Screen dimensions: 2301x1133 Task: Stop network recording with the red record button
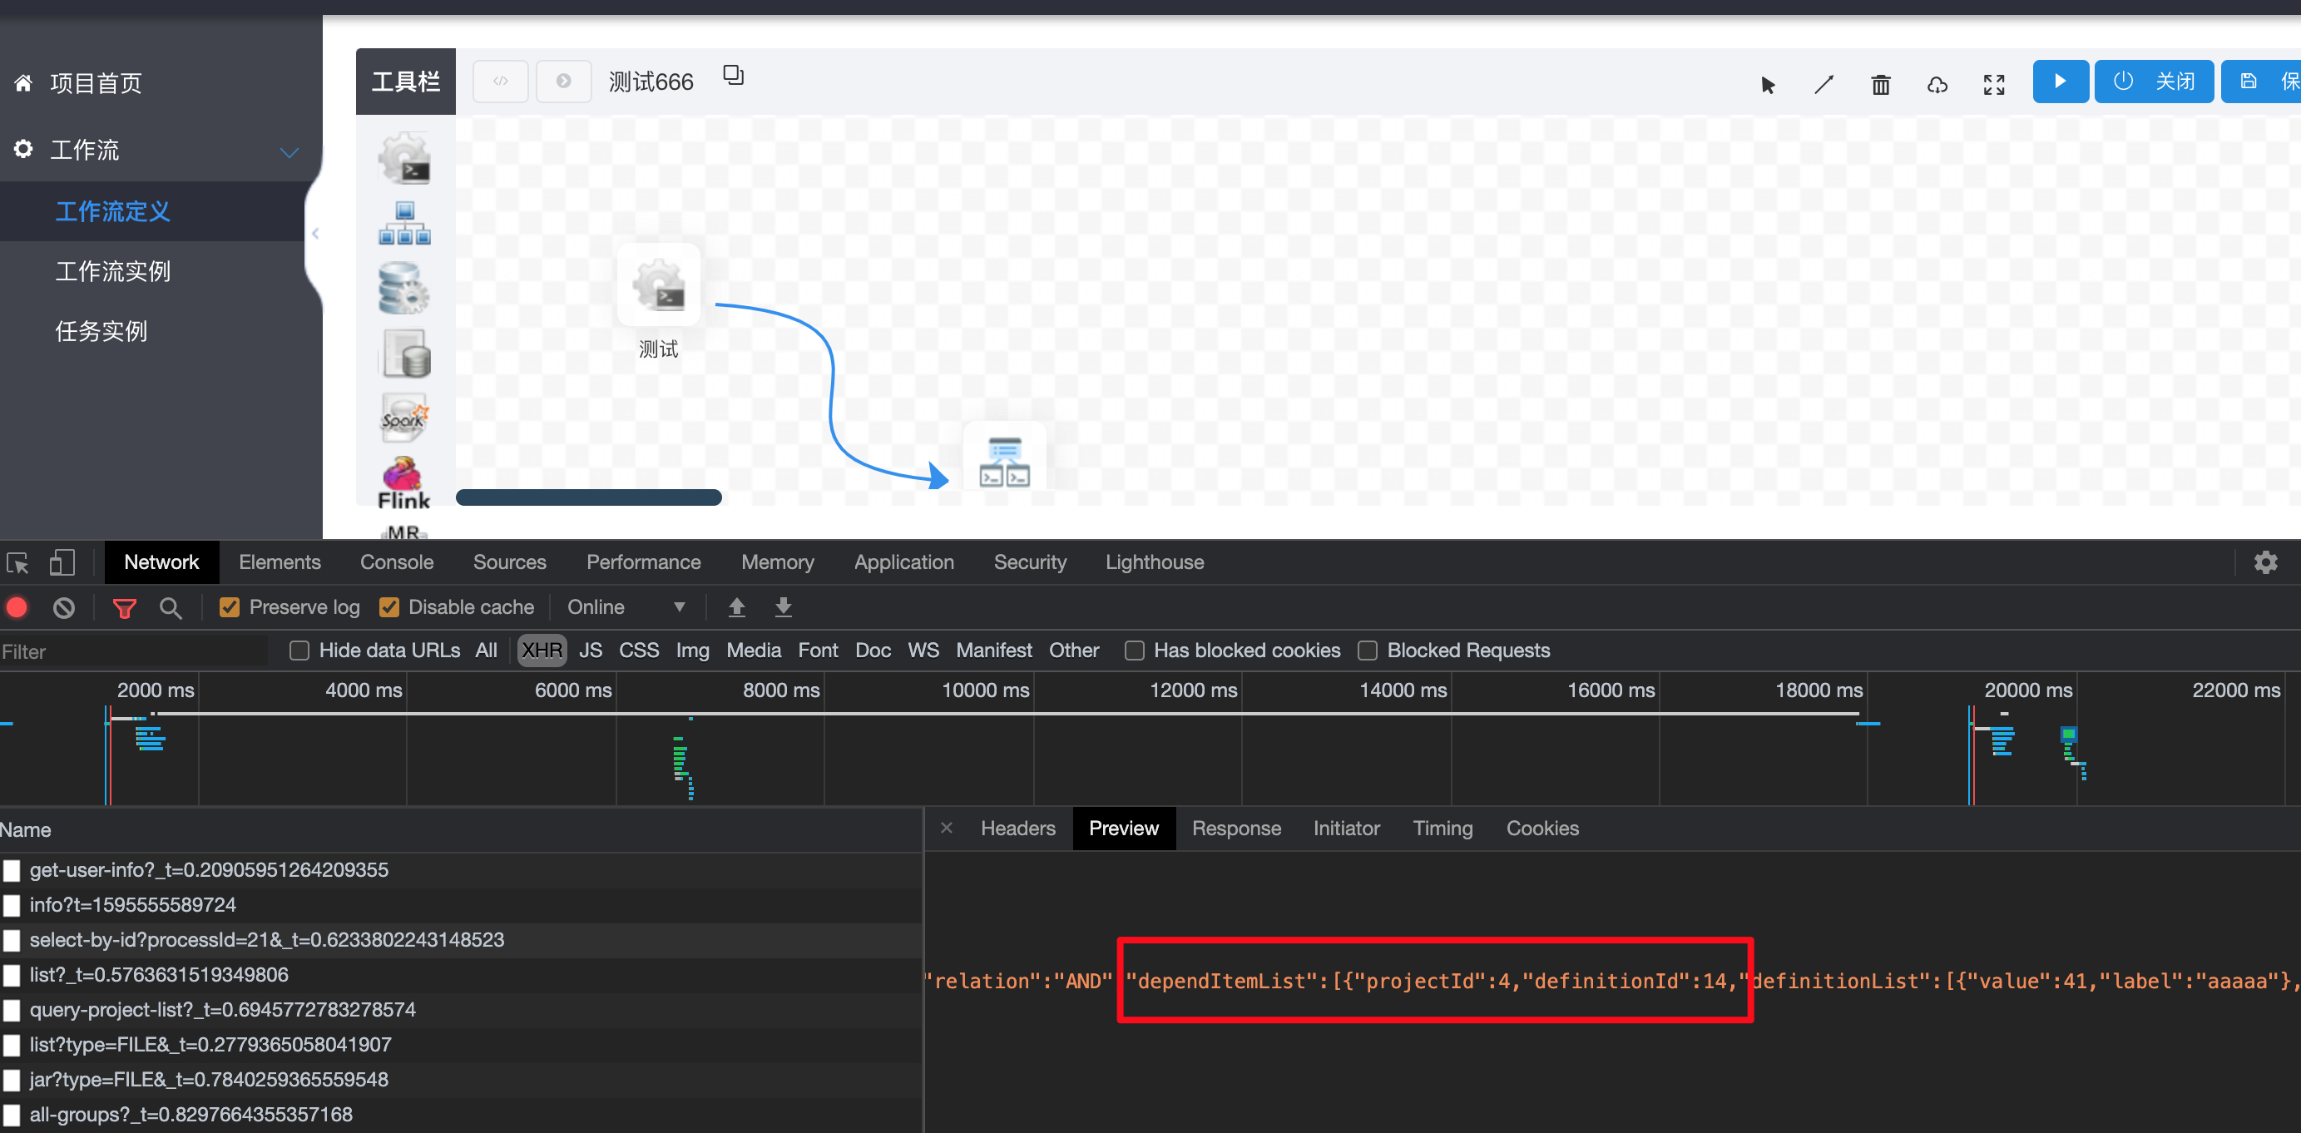16,606
